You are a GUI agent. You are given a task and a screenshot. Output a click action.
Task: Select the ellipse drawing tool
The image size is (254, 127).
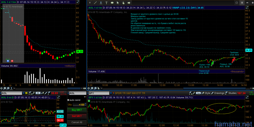pos(112,3)
